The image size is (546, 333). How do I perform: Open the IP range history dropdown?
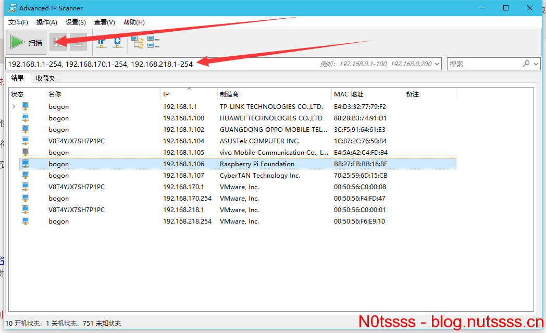tap(437, 64)
